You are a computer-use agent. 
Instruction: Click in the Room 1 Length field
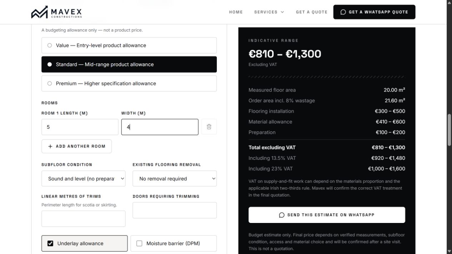click(x=80, y=127)
